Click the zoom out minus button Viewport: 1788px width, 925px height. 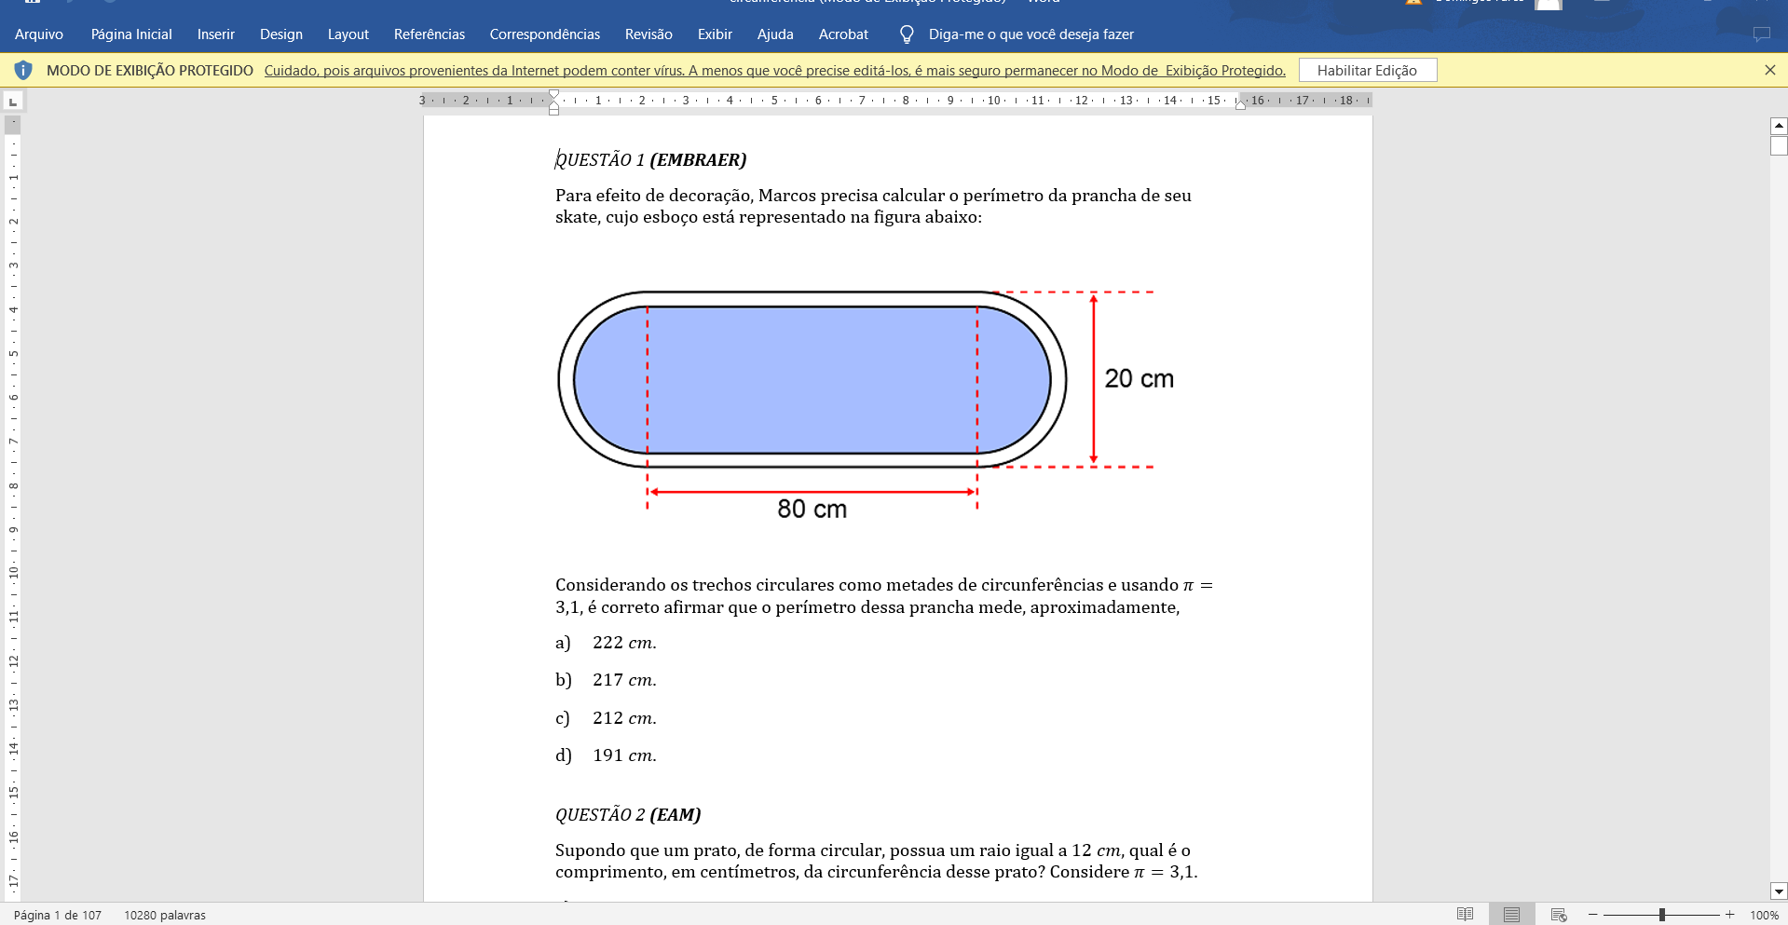click(x=1593, y=915)
